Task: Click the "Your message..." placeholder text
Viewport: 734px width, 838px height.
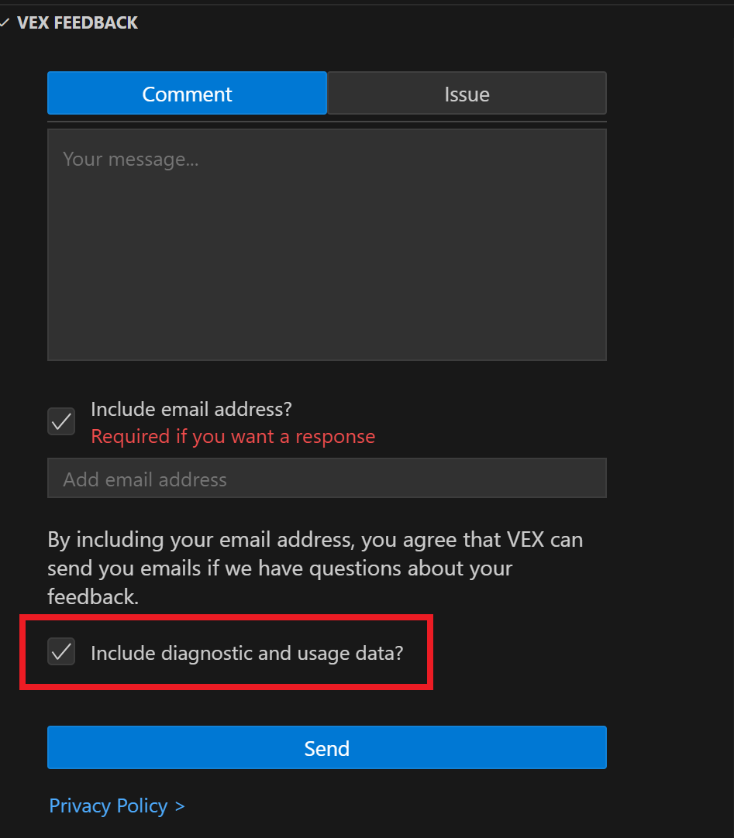Action: (x=130, y=160)
